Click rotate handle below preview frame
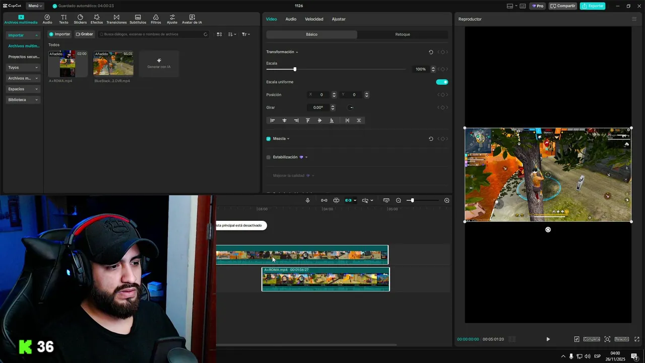Screen dimensions: 645x363 [x=548, y=229]
